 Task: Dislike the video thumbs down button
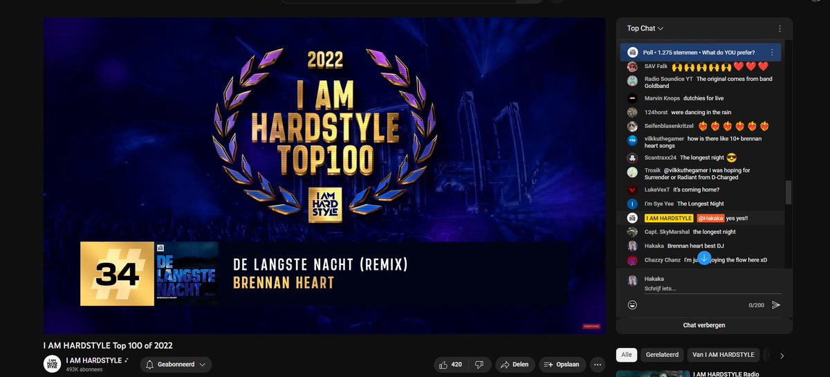(x=479, y=365)
